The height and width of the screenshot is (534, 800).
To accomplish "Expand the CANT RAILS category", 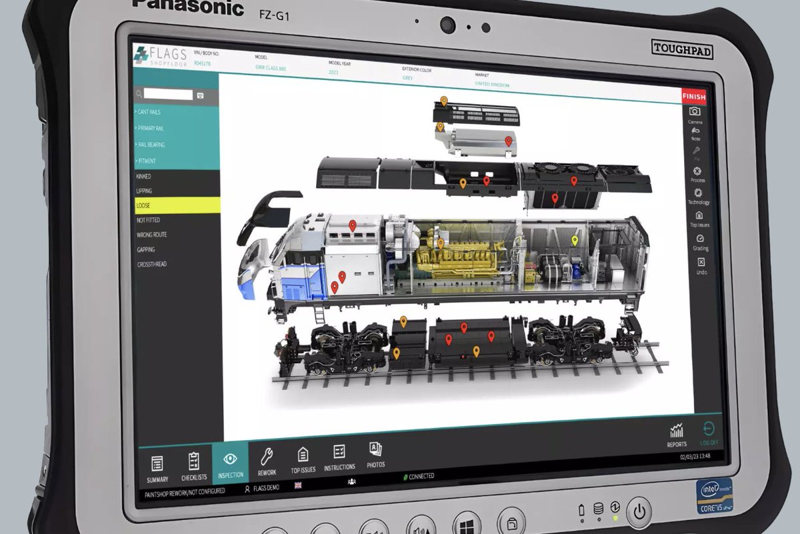I will pos(177,112).
